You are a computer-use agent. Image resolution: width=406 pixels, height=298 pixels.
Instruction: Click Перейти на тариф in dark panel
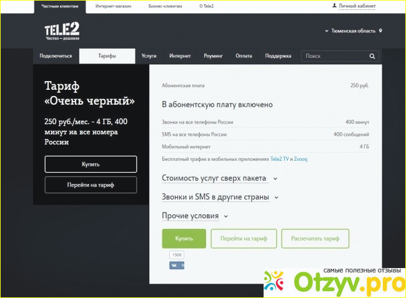click(x=91, y=185)
